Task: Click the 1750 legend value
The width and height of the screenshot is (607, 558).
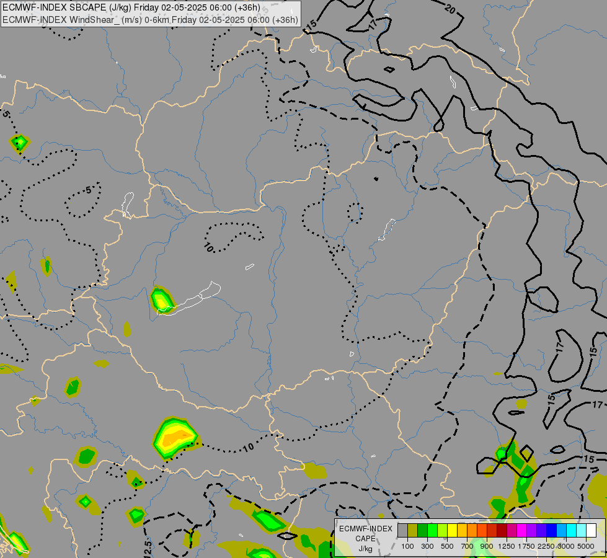Action: pos(526,546)
